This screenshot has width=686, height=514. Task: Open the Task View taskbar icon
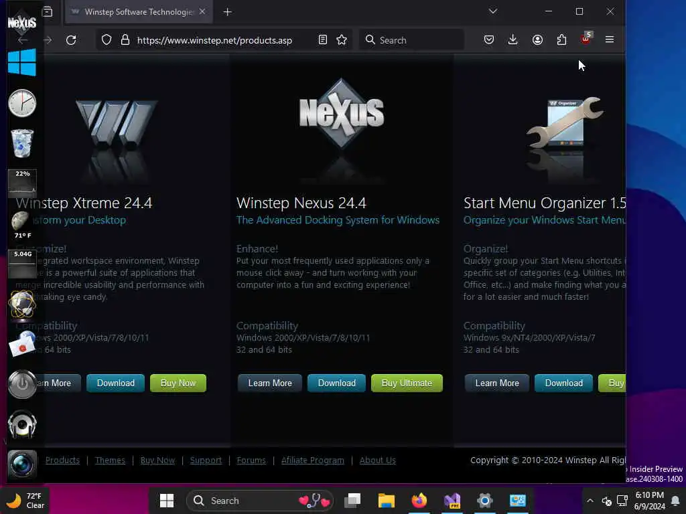point(352,501)
